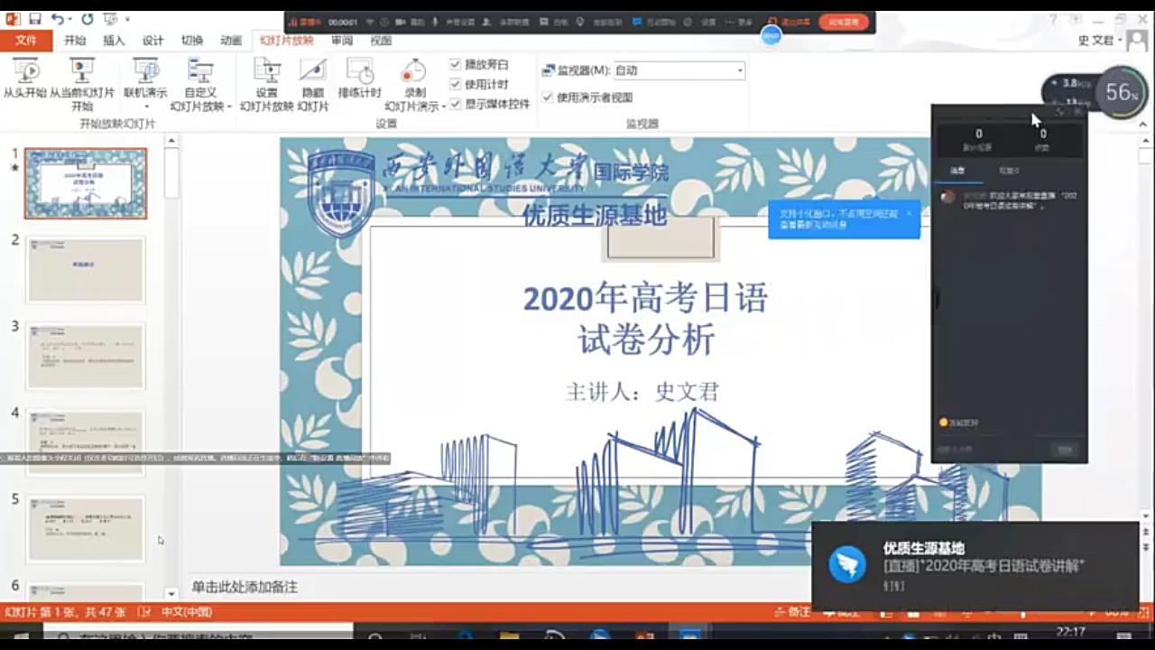Click 单击此处添加备注 notes area
1155x650 pixels.
245,587
